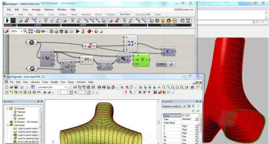Image resolution: width=269 pixels, height=144 pixels.
Task: Open the Solution menu in Grasshopper
Action: click(49, 9)
